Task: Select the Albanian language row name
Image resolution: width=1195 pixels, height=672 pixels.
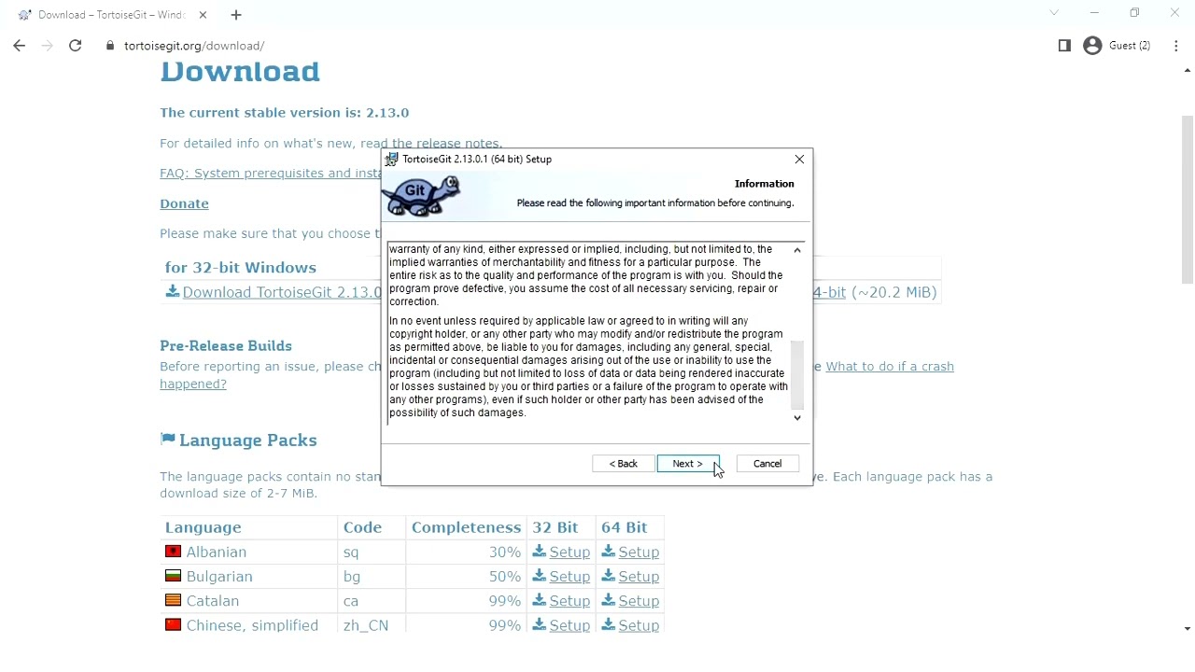Action: (217, 553)
